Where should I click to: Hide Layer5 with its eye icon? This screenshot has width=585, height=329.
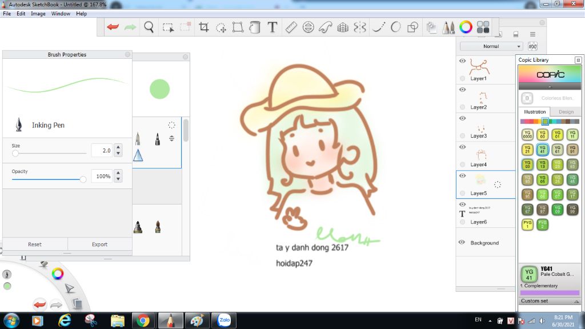pyautogui.click(x=462, y=176)
